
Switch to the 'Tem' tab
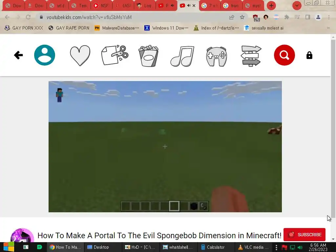80,6
